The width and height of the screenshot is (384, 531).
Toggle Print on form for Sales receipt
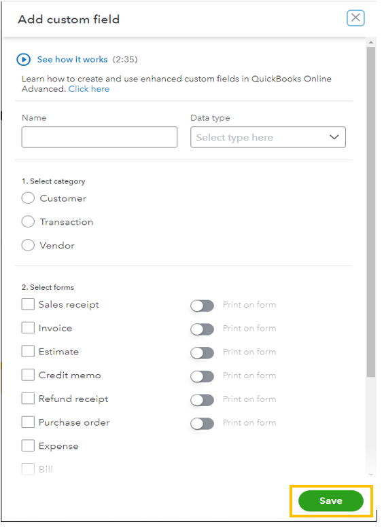point(202,306)
